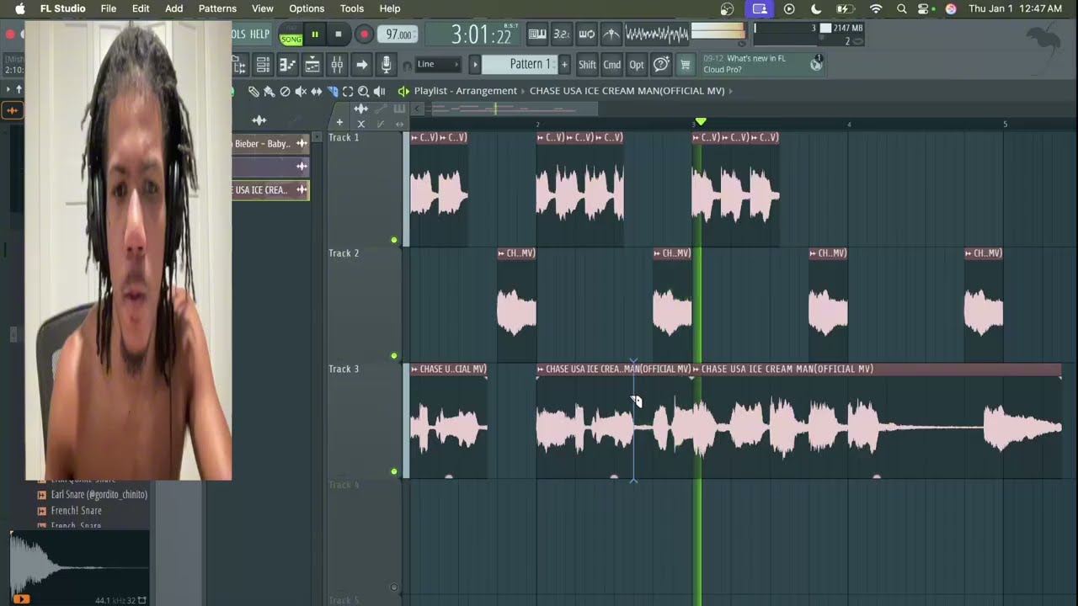Choose the Select marquee tool in playlist
Image resolution: width=1078 pixels, height=606 pixels.
tap(348, 91)
